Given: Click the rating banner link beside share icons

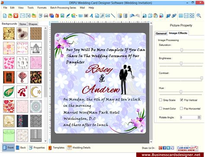Looking at the screenshot, I should click(x=188, y=148).
